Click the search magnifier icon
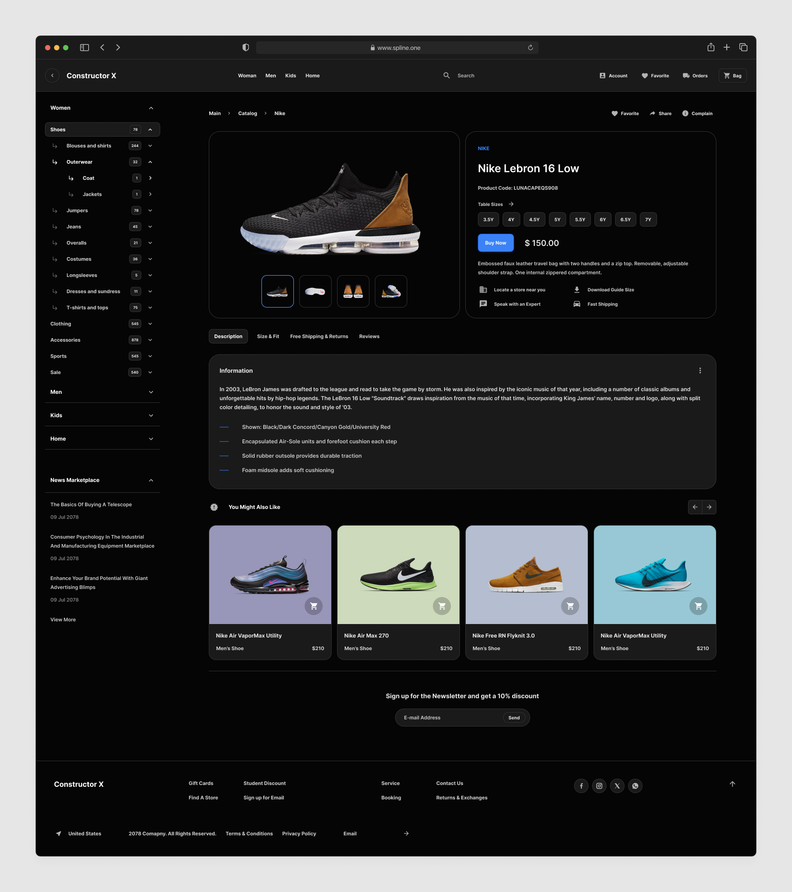Screen dimensions: 792x892 click(446, 76)
